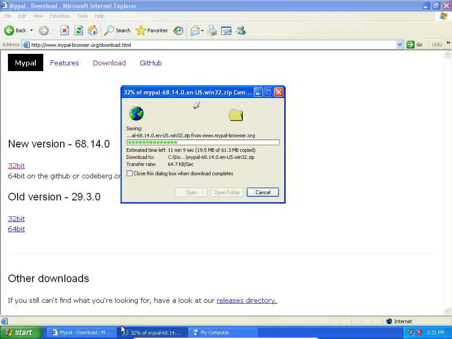This screenshot has height=339, width=452.
Task: Click the Windows flag logo throbber
Action: click(x=443, y=16)
